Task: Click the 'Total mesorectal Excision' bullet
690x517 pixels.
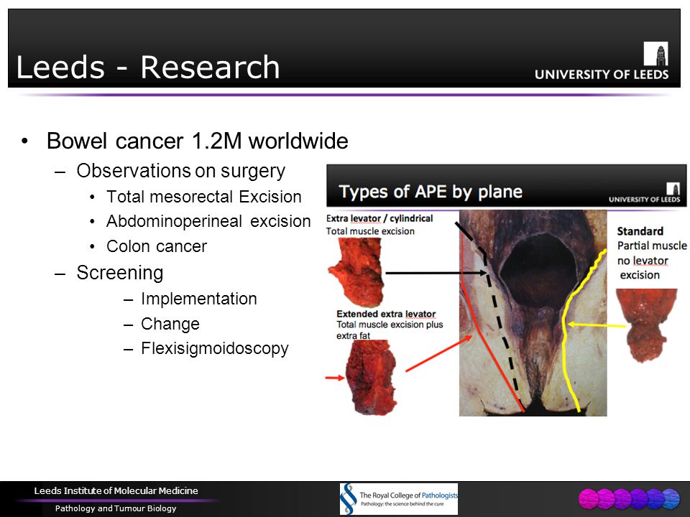Action: click(x=203, y=197)
